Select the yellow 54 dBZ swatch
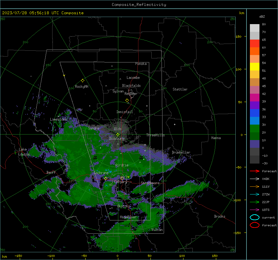 tap(255, 66)
